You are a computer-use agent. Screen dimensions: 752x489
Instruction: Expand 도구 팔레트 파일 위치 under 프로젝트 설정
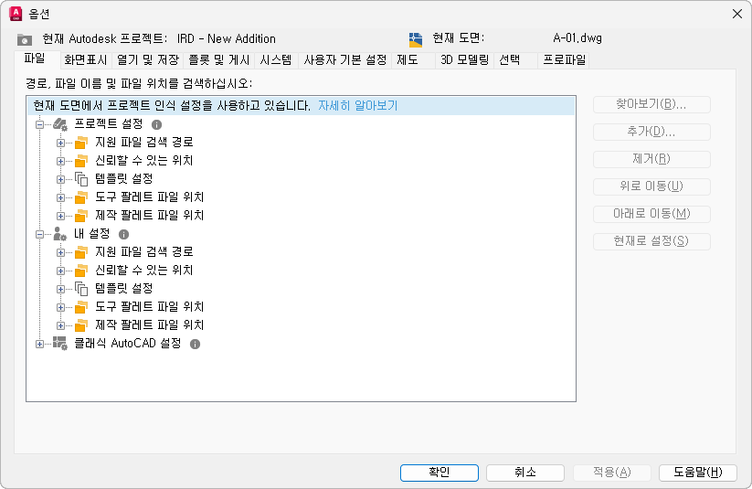point(60,197)
